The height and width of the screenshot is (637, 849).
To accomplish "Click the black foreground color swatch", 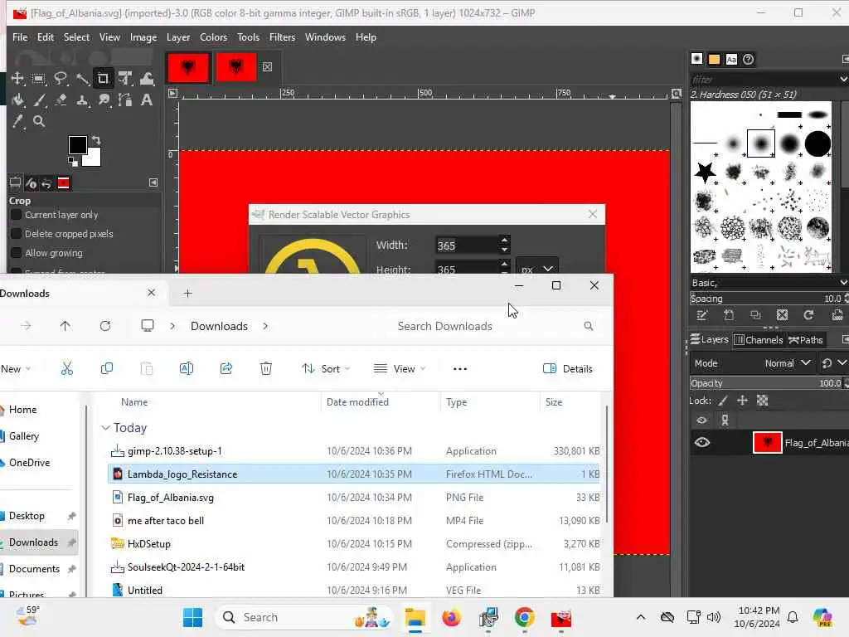I will click(77, 144).
